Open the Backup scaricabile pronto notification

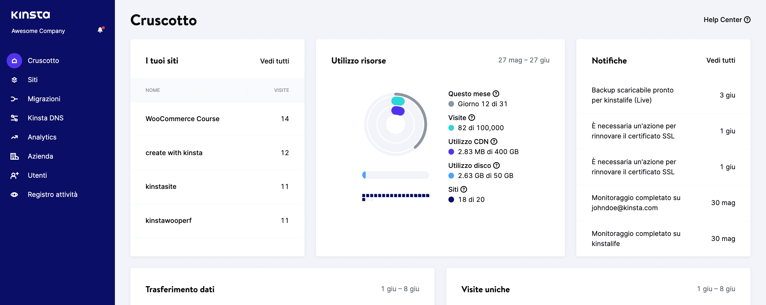coord(632,95)
